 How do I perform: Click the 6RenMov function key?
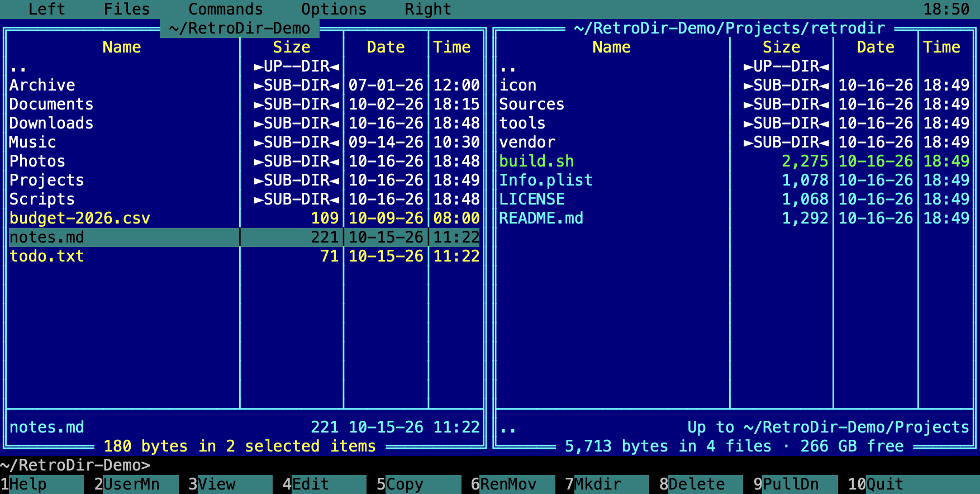click(513, 484)
